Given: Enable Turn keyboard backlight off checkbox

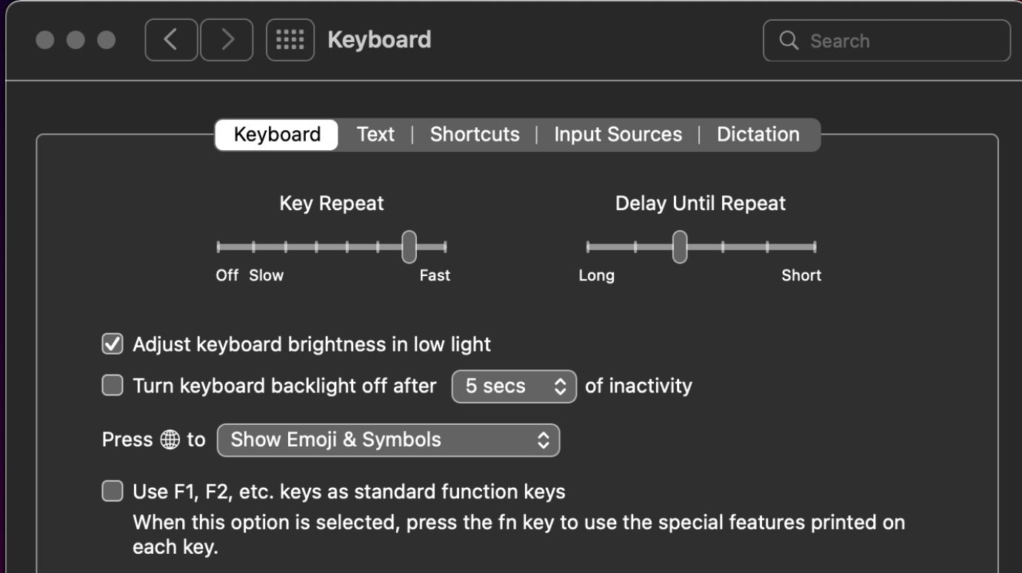Looking at the screenshot, I should pos(113,386).
